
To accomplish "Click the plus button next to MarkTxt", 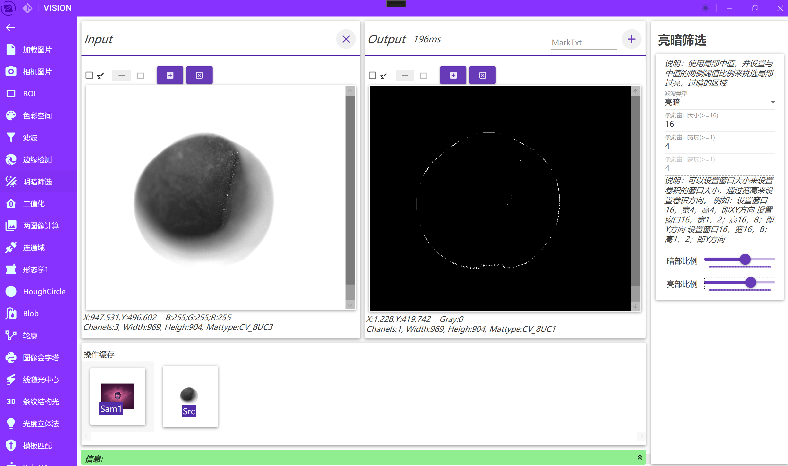I will (x=631, y=39).
